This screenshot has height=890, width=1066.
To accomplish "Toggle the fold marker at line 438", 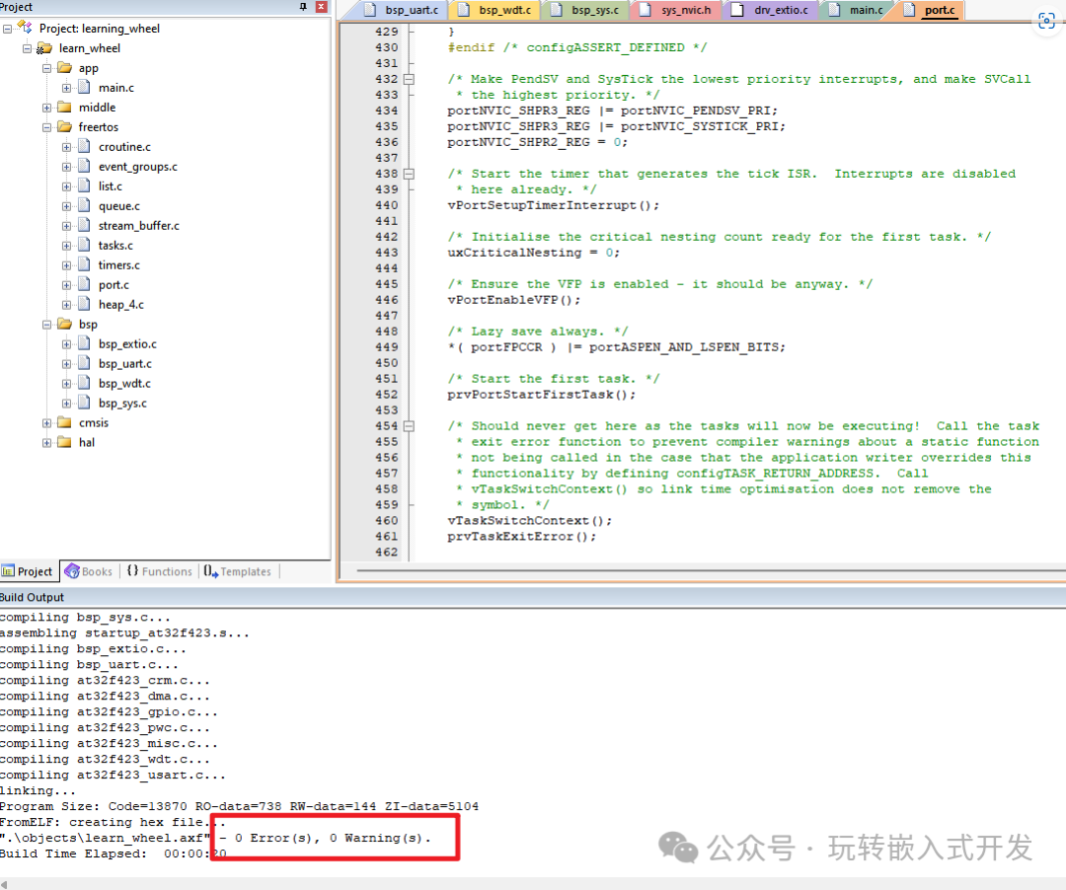I will tap(409, 174).
